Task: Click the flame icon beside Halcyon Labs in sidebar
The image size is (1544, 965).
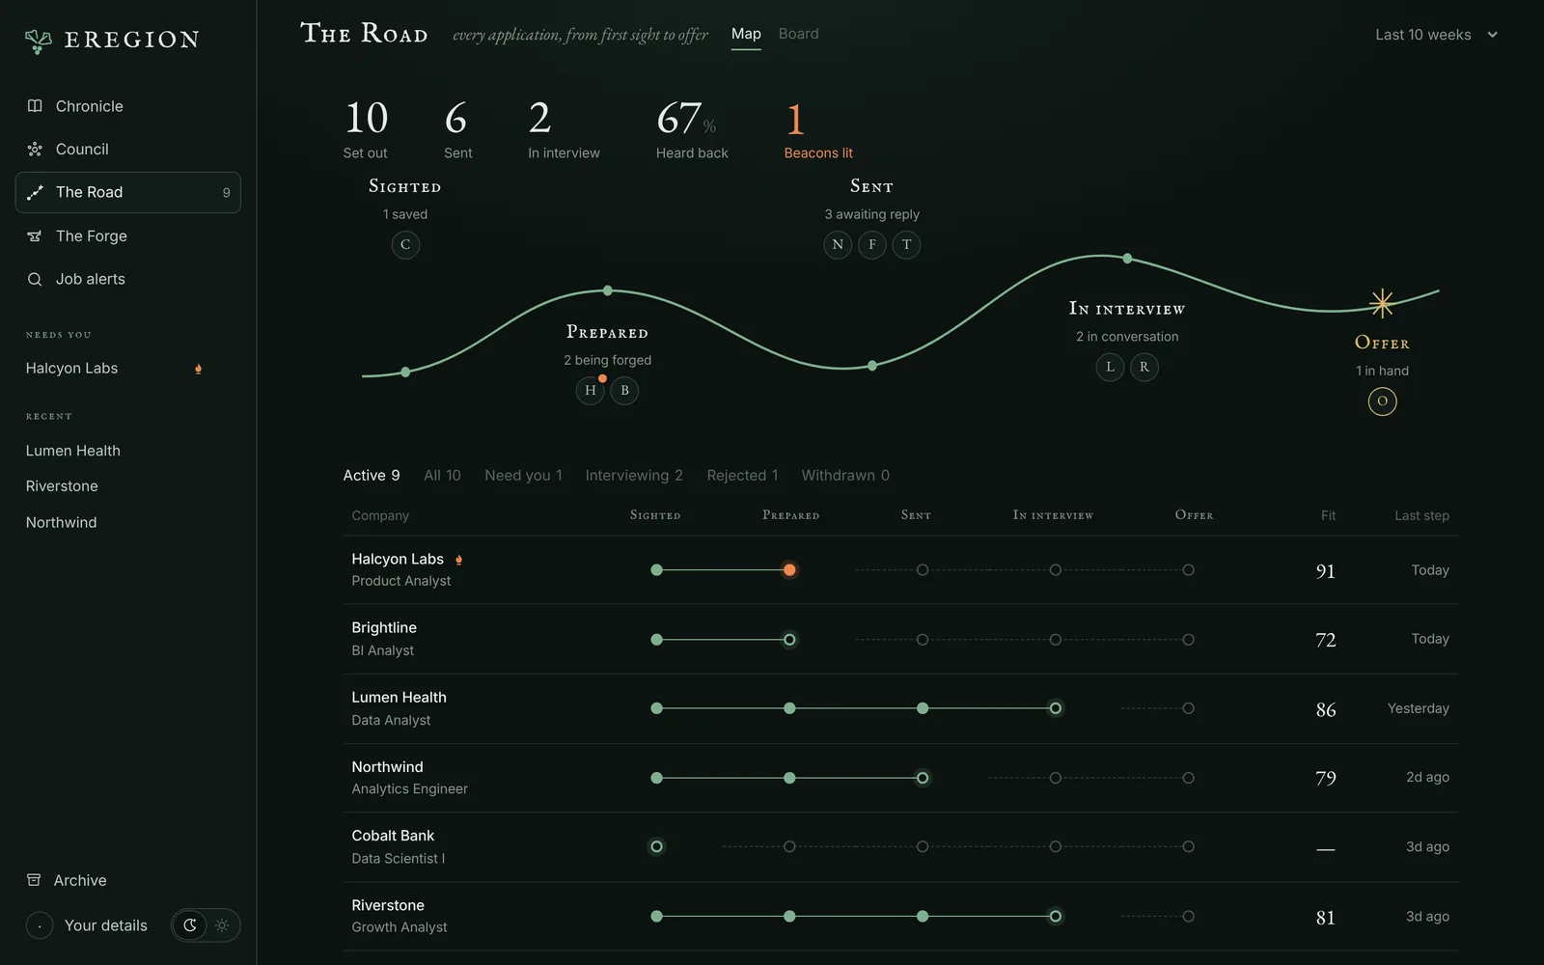Action: [x=198, y=369]
